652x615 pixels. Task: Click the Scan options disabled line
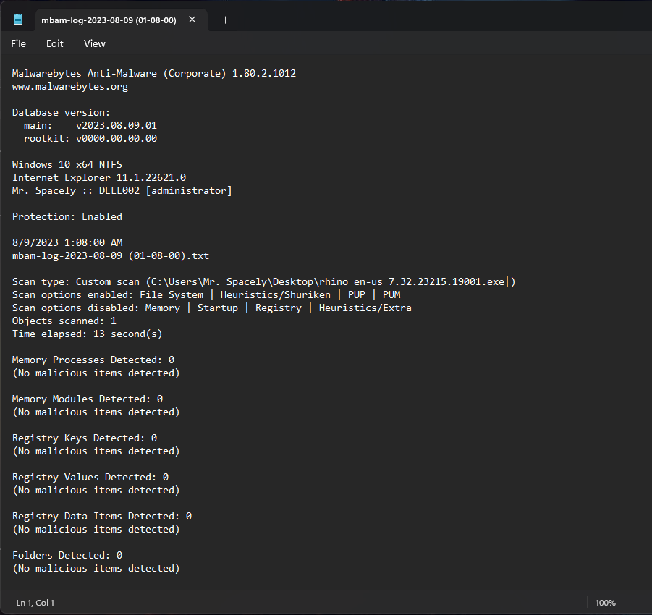211,307
